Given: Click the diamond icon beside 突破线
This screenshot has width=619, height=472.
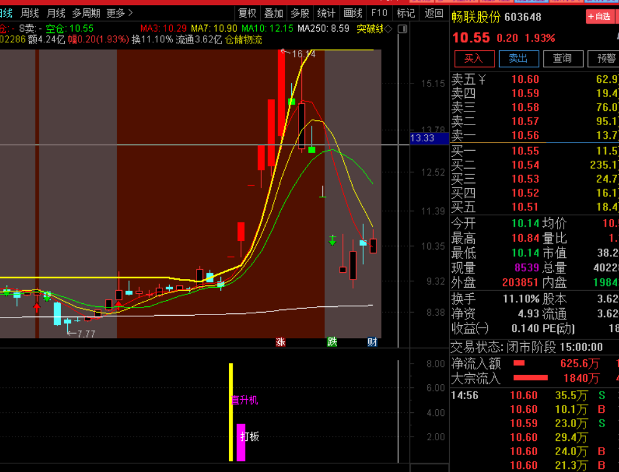Looking at the screenshot, I should coord(388,29).
